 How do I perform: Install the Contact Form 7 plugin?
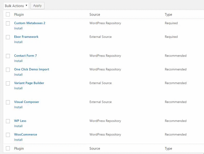click(x=18, y=61)
